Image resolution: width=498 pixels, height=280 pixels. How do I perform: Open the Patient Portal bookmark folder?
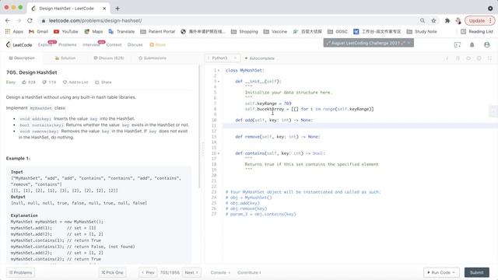point(158,31)
